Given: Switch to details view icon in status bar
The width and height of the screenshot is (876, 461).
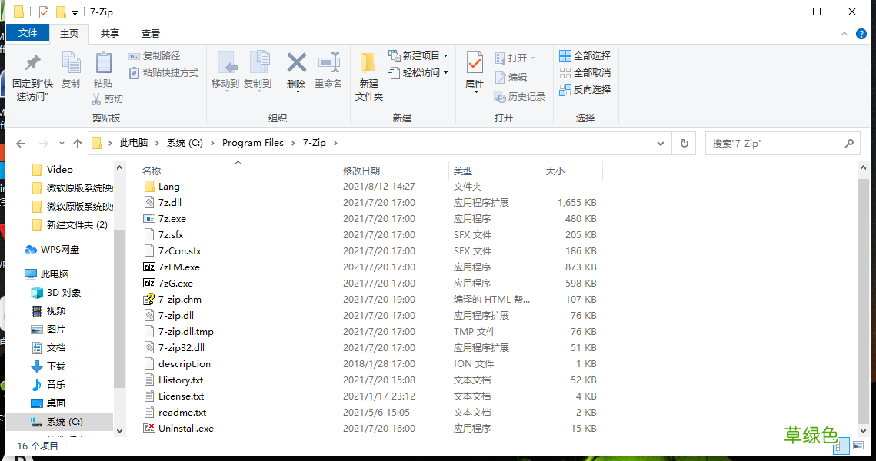Looking at the screenshot, I should point(842,446).
